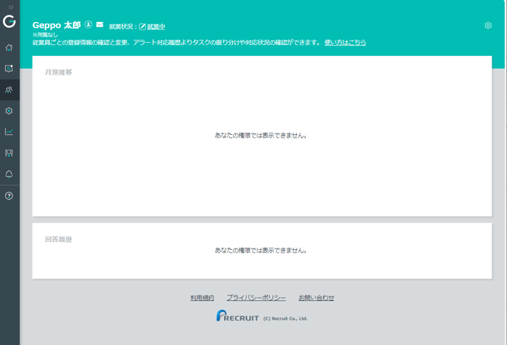The image size is (507, 345).
Task: Click the 回答履歴 section heading
Action: click(x=58, y=240)
